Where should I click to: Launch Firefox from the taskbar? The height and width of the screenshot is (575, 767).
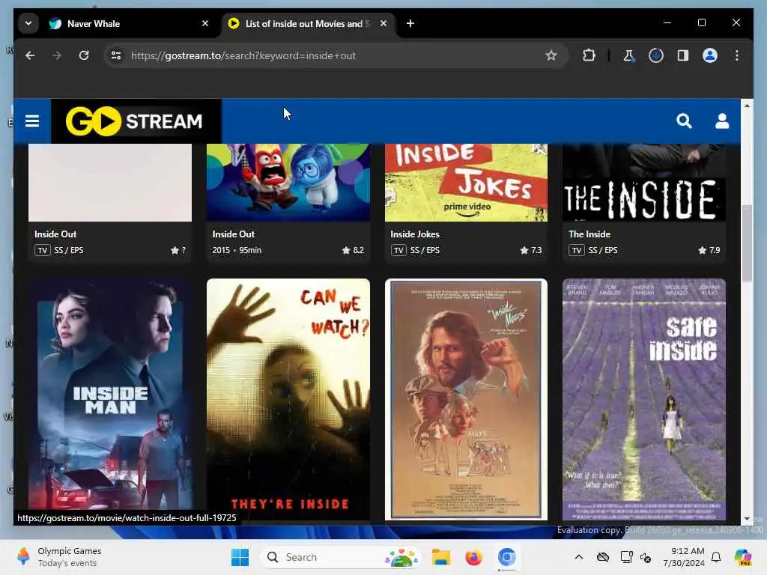pos(473,557)
